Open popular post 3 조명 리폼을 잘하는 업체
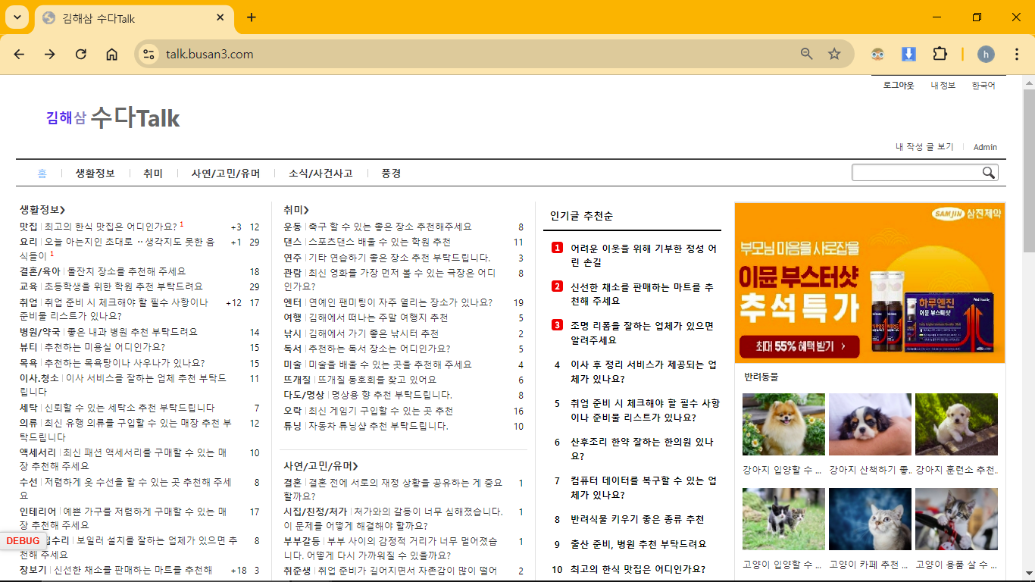 click(642, 333)
